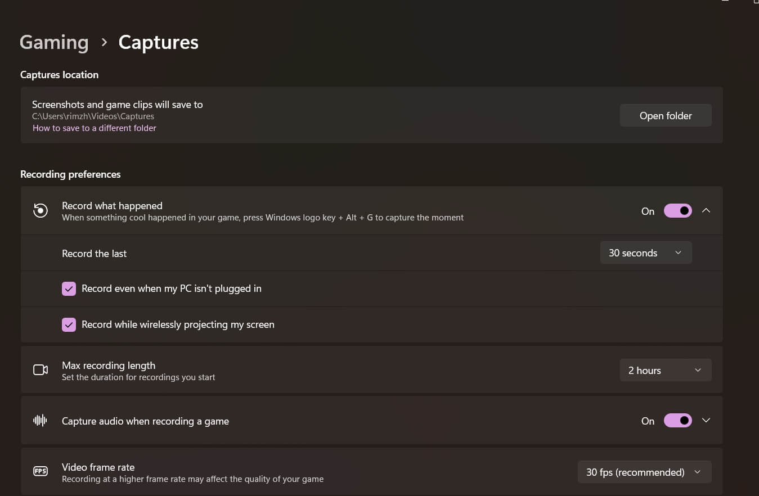The width and height of the screenshot is (759, 496).
Task: Navigate back via the Gaming breadcrumb
Action: [x=53, y=42]
